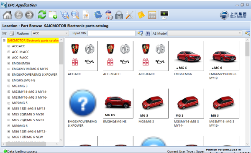The width and height of the screenshot is (251, 153).
Task: Expand the ACC-M:ACC tree node
Action: [x=9, y=52]
